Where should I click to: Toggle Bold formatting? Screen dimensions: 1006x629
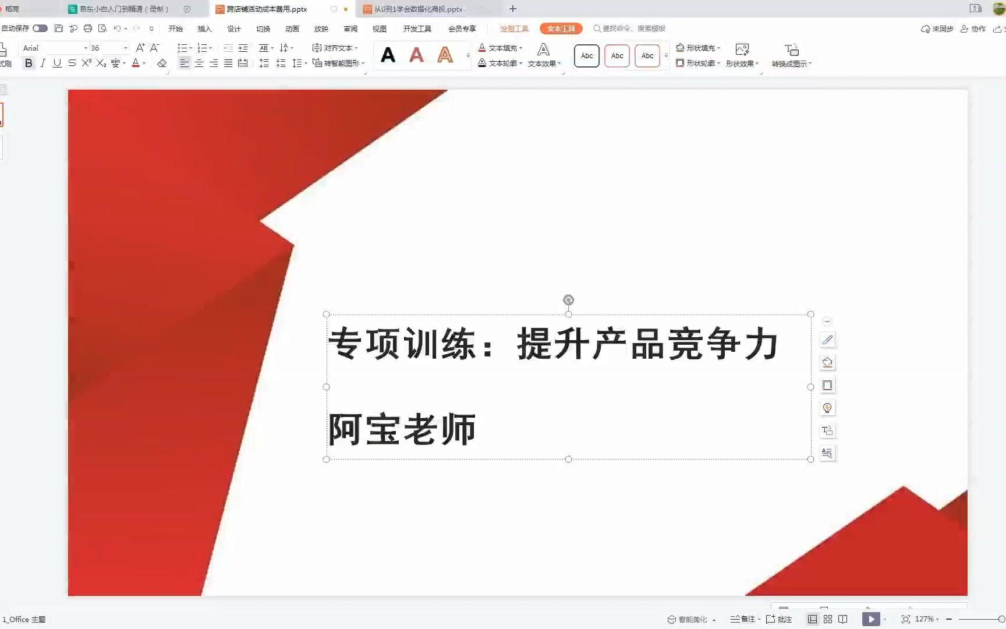tap(28, 63)
